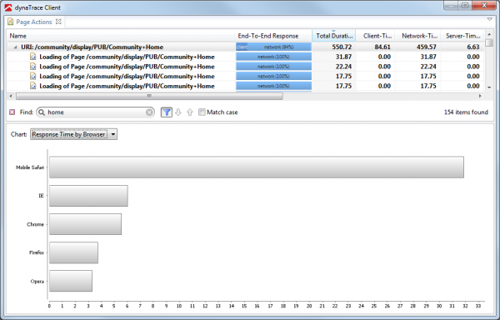Collapse the URI Community+Home tree row
The image size is (500, 320).
tap(15, 47)
